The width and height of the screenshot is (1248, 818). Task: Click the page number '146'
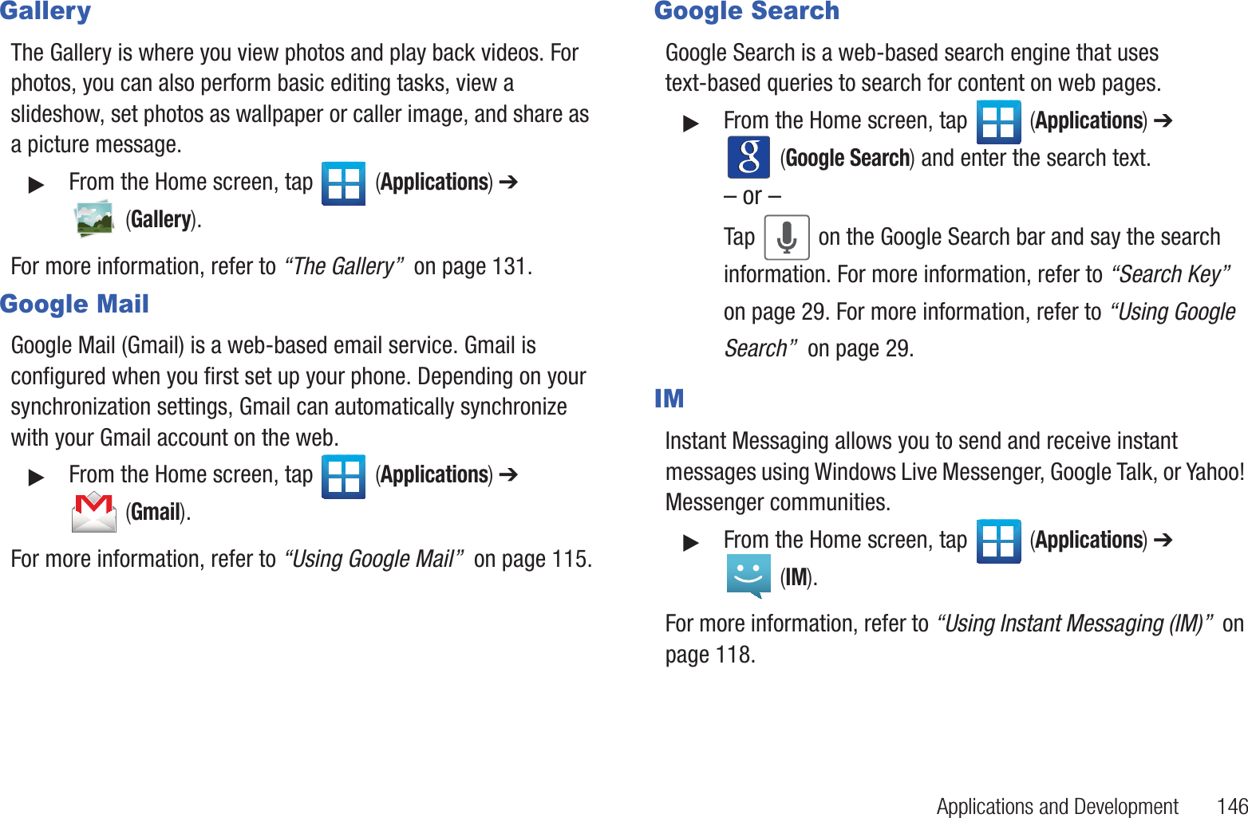1232,807
